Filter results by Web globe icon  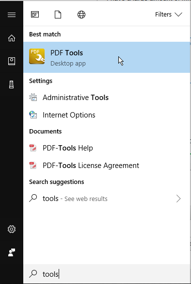[x=81, y=15]
